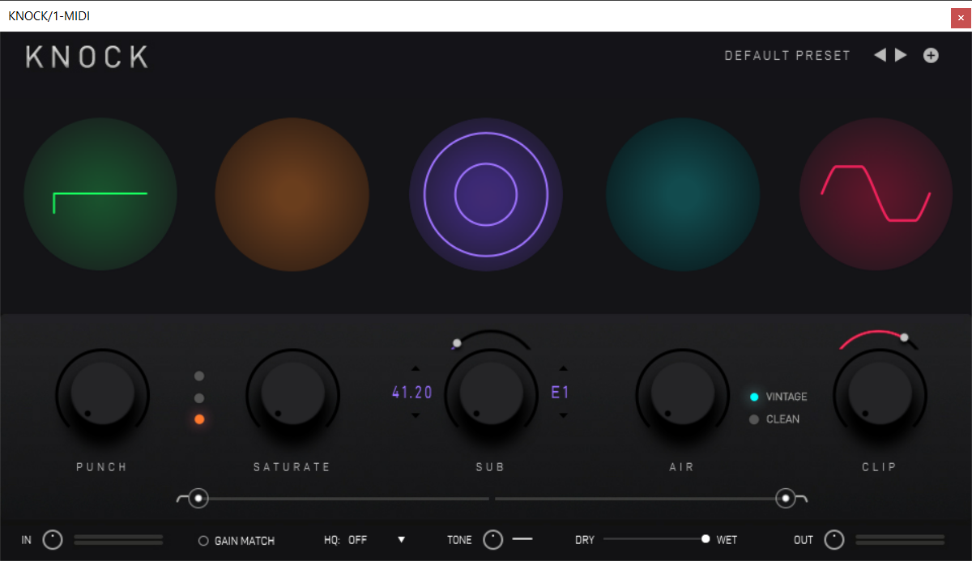
Task: Click the purple Sub visualizer circle
Action: pos(486,194)
